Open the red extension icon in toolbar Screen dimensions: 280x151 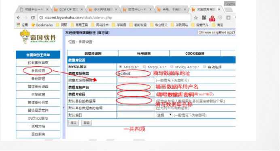[x=212, y=18]
